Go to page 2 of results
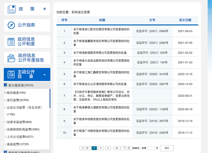212x153 pixels. 101,148
